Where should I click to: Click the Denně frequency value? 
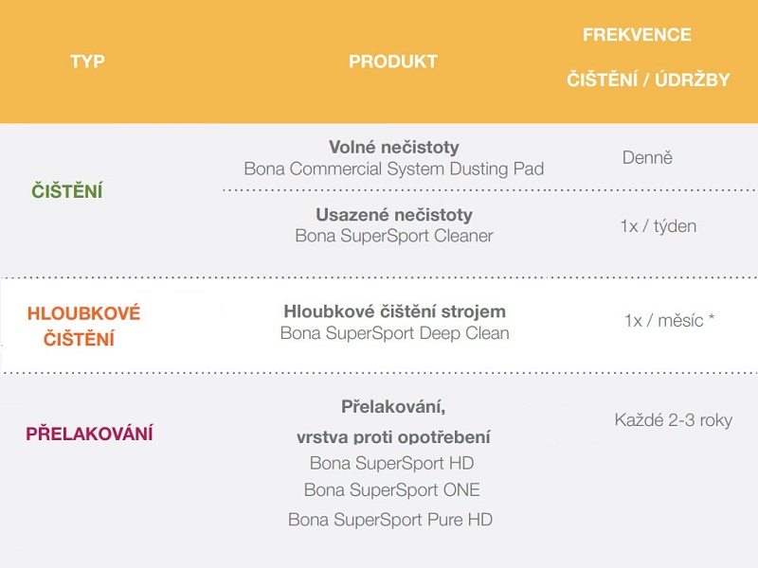coord(647,157)
